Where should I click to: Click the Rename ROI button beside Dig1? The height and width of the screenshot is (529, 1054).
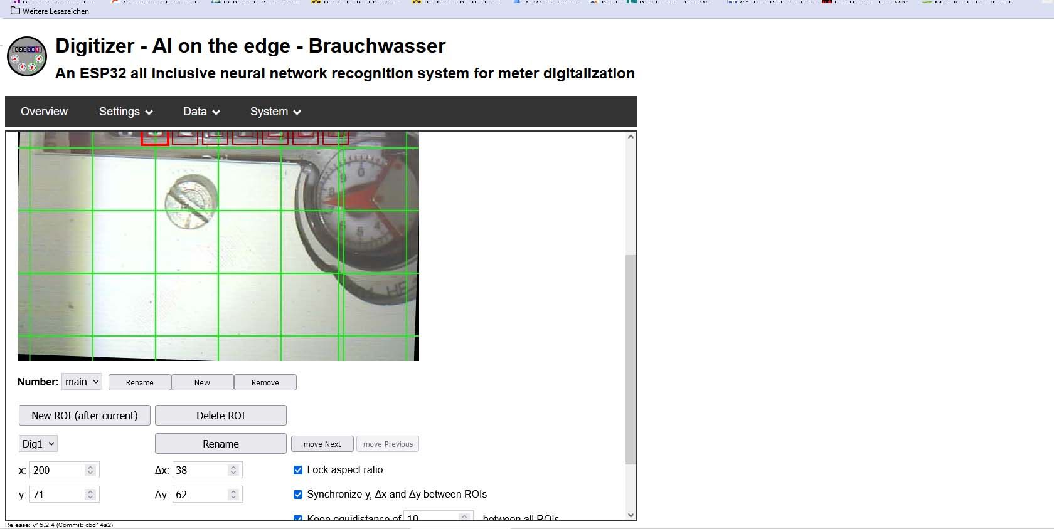tap(221, 444)
